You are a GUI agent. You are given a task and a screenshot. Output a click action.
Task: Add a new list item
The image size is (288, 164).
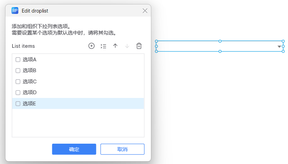(x=91, y=46)
